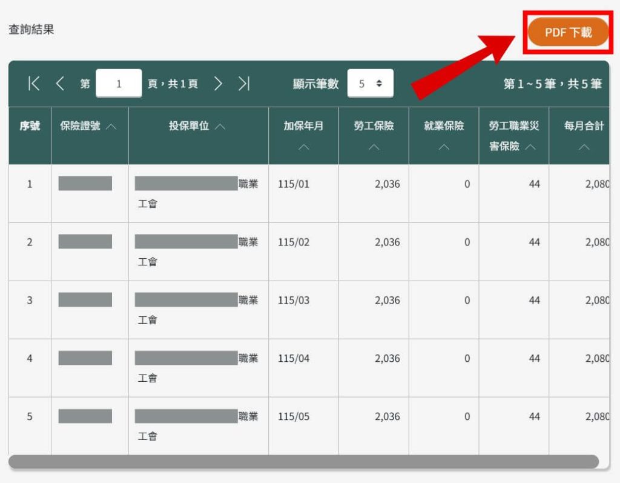Sort by 就業保險 column arrow
This screenshot has height=483, width=620.
pyautogui.click(x=444, y=147)
